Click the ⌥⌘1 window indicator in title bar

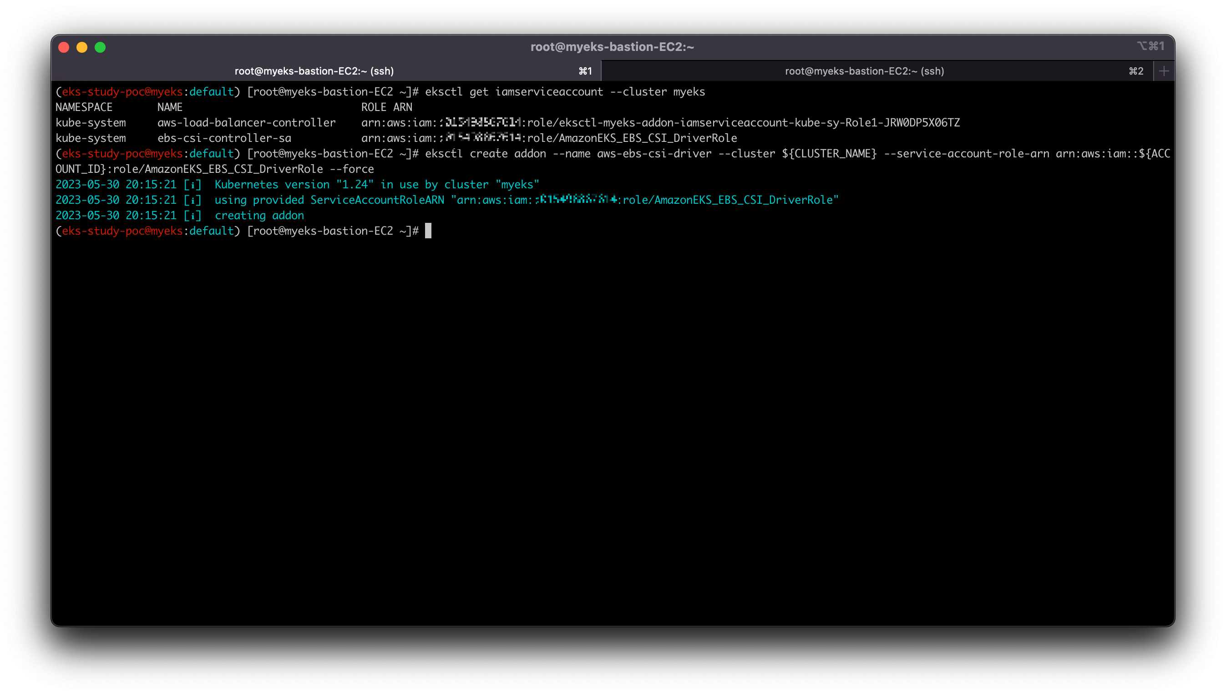coord(1150,46)
